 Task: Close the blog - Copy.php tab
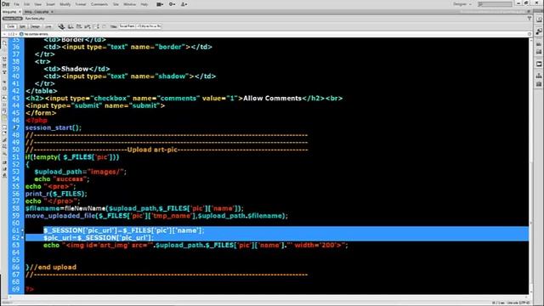[52, 12]
